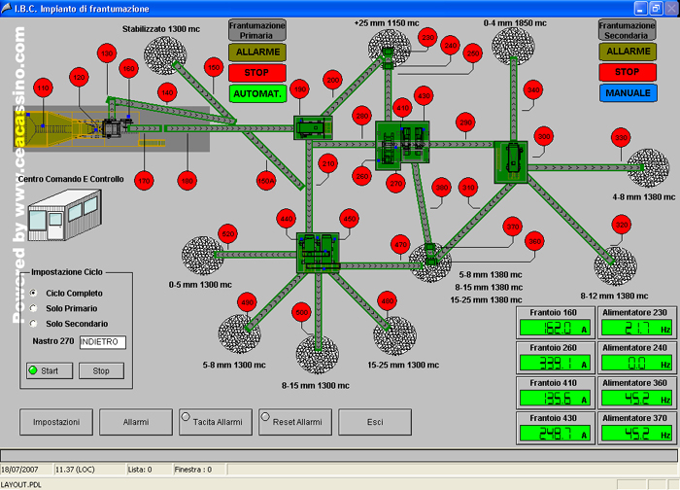Viewport: 680px width, 490px height.
Task: Click the Stabilizzato 1300 mc stockpile
Action: point(165,55)
